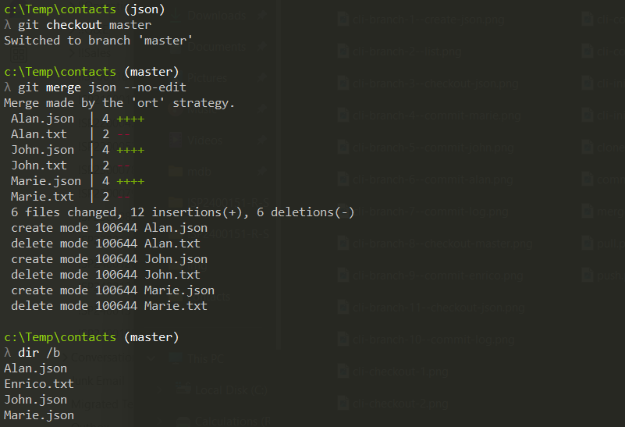This screenshot has height=427, width=625.
Task: Select file 'cli-branch-1--create-json.png' in background Explorer
Action: point(428,20)
